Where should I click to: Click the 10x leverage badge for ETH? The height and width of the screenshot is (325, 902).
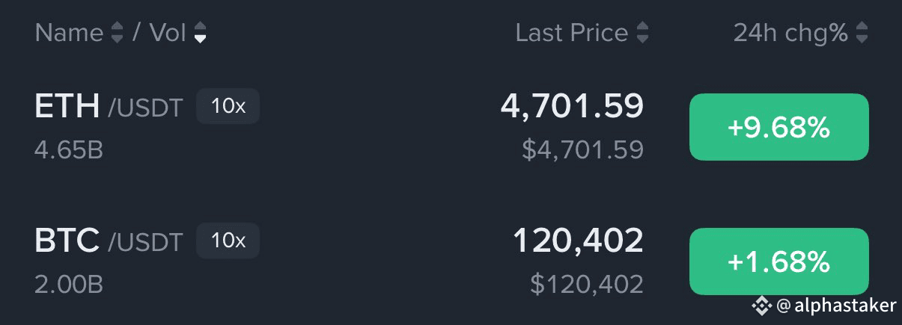[x=228, y=106]
